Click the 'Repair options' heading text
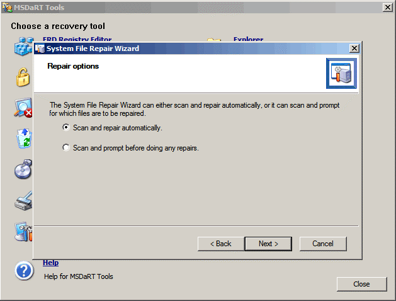The height and width of the screenshot is (301, 396). [73, 66]
